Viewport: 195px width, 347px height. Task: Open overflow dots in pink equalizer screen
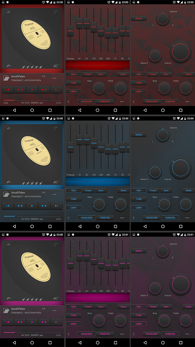[122, 334]
